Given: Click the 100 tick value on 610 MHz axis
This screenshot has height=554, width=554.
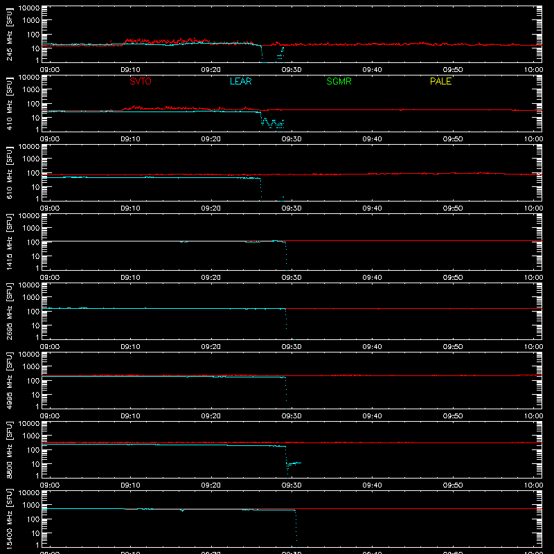Looking at the screenshot, I should [33, 173].
